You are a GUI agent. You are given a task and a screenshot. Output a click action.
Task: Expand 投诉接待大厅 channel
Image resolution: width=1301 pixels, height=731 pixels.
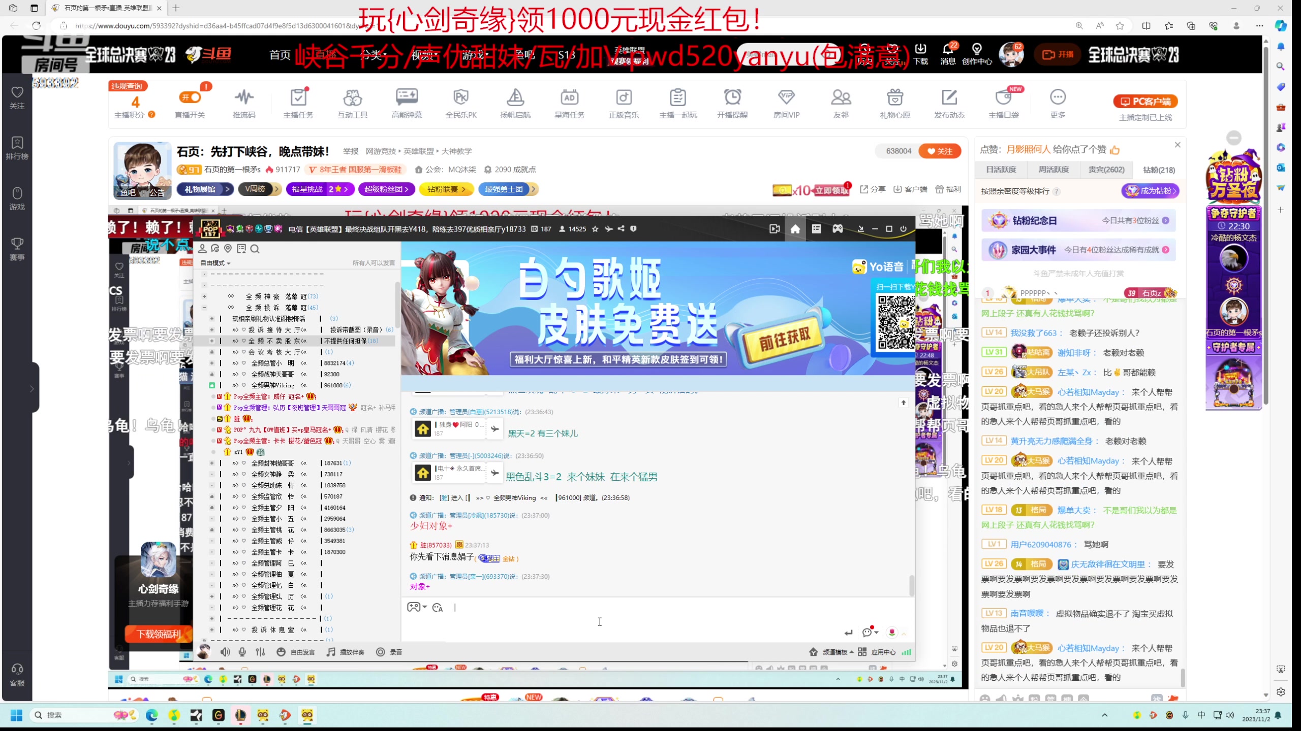[212, 330]
